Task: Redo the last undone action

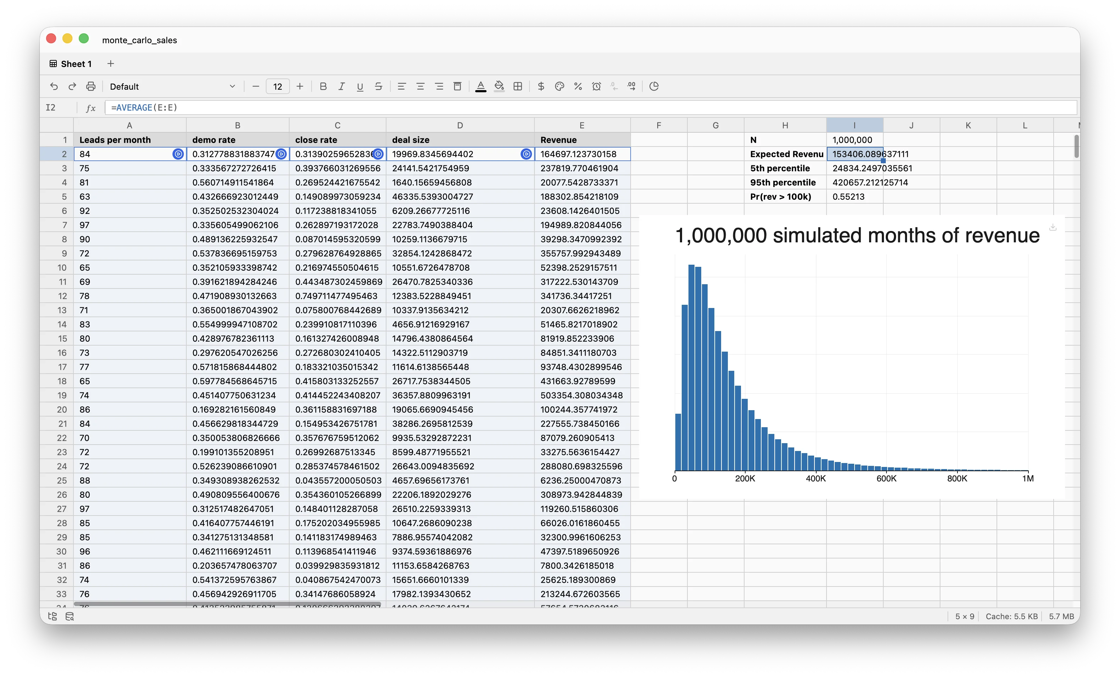Action: click(72, 86)
